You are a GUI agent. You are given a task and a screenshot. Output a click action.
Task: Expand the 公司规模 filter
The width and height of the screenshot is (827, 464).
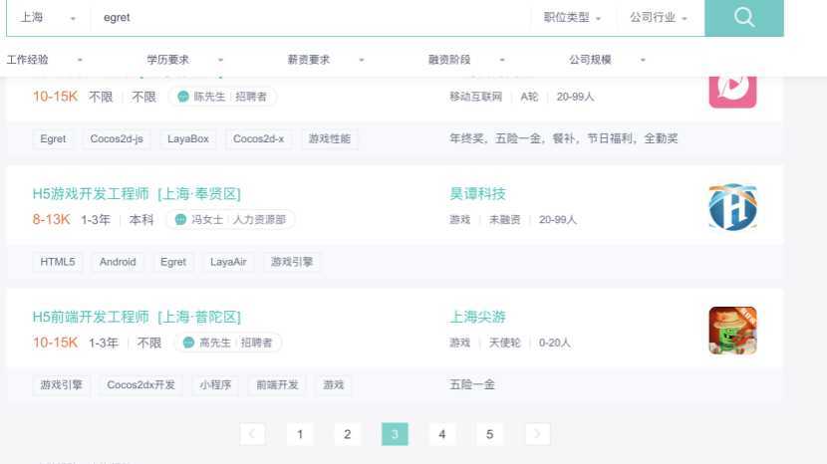coord(607,60)
